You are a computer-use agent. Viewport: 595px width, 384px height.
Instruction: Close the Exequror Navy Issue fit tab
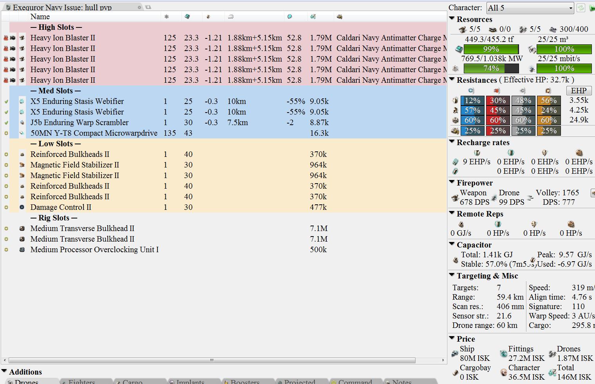tap(139, 7)
